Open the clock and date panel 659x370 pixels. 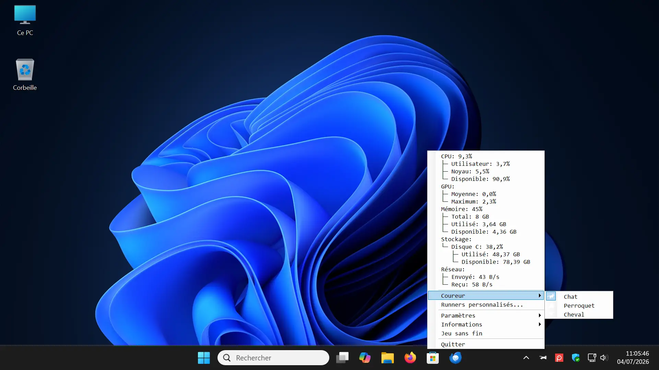tap(633, 358)
